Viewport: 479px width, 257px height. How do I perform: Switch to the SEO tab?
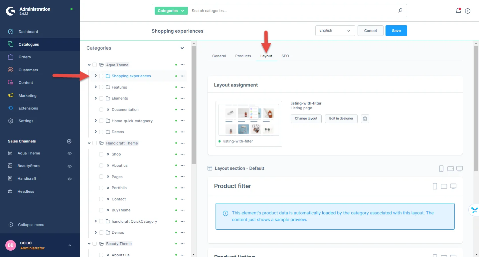tap(285, 56)
